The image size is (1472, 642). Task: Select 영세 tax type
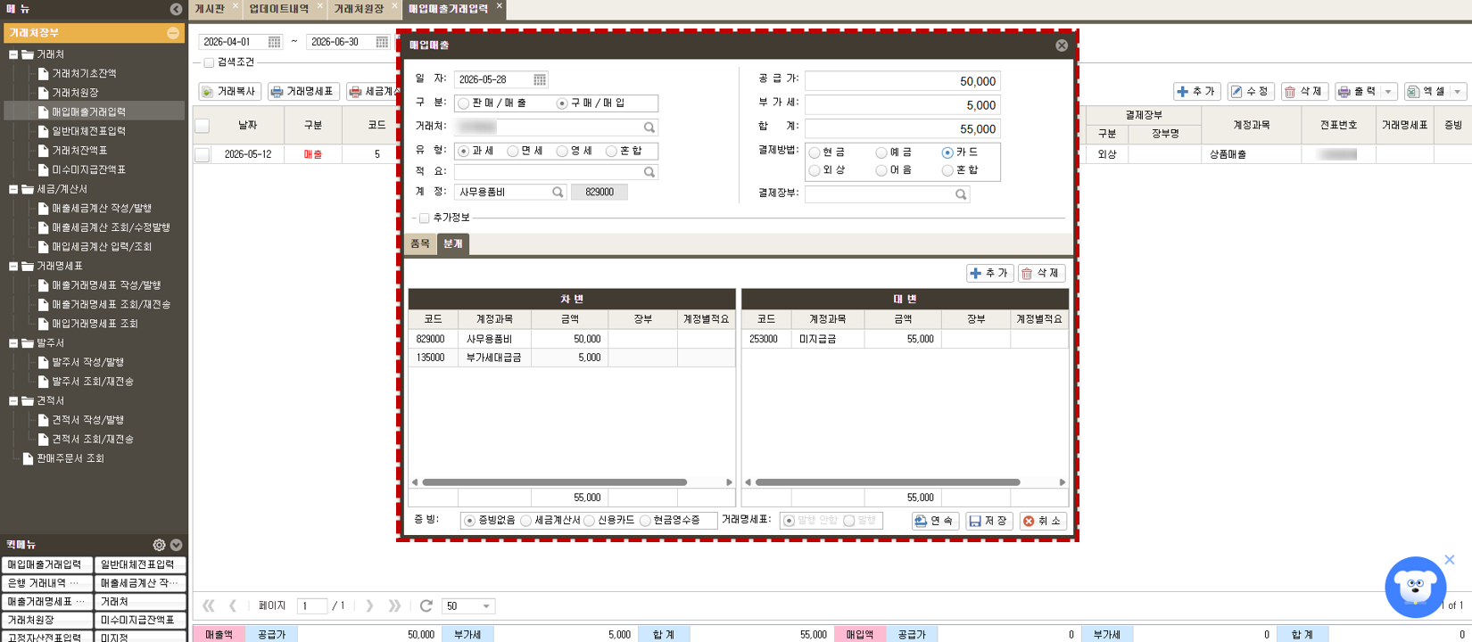[562, 152]
